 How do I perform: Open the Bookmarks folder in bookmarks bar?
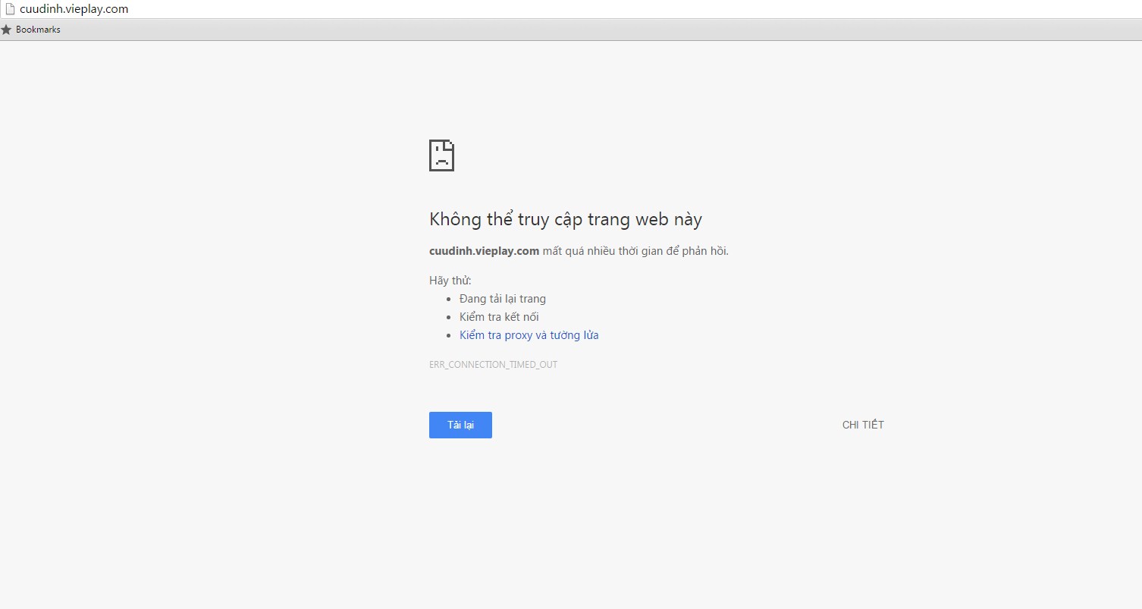38,30
